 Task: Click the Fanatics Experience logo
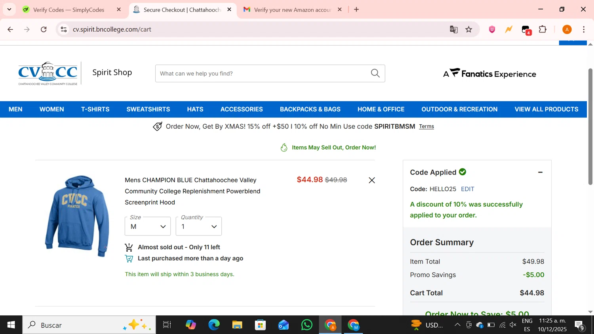(x=489, y=74)
